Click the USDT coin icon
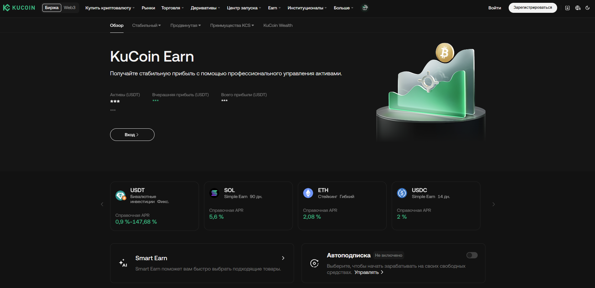 pos(120,196)
